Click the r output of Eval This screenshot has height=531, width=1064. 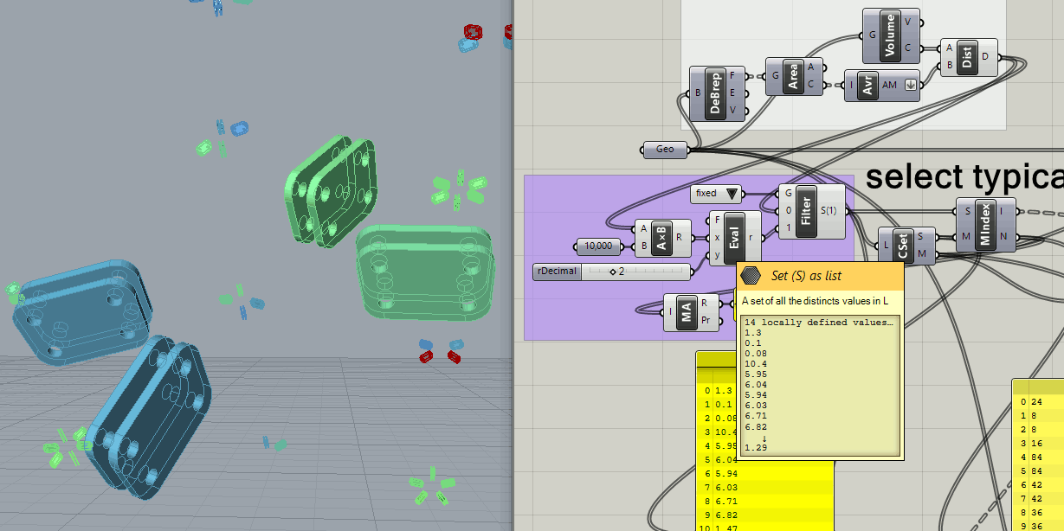[x=750, y=236]
